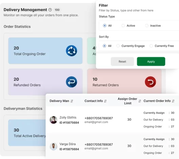This screenshot has height=159, width=179.
Task: Click the Total Active Delivery card
Action: [x=27, y=133]
